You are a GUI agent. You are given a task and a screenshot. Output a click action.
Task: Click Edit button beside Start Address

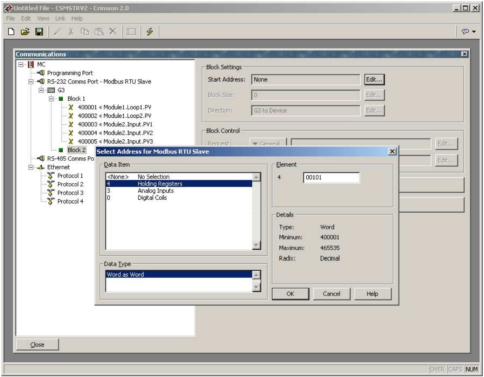coord(374,80)
